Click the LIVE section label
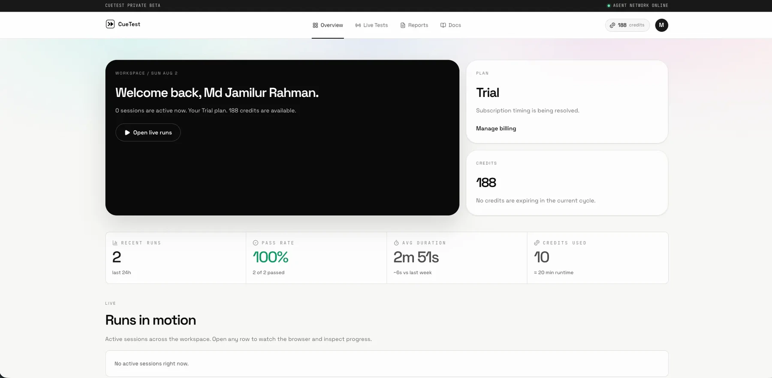Image resolution: width=772 pixels, height=378 pixels. [110, 303]
